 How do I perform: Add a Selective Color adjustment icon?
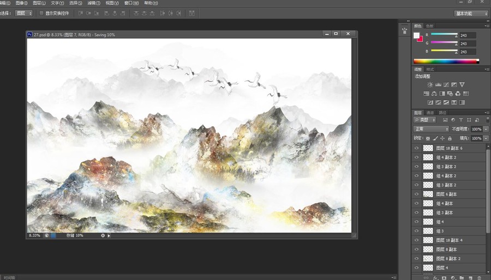tap(454, 102)
